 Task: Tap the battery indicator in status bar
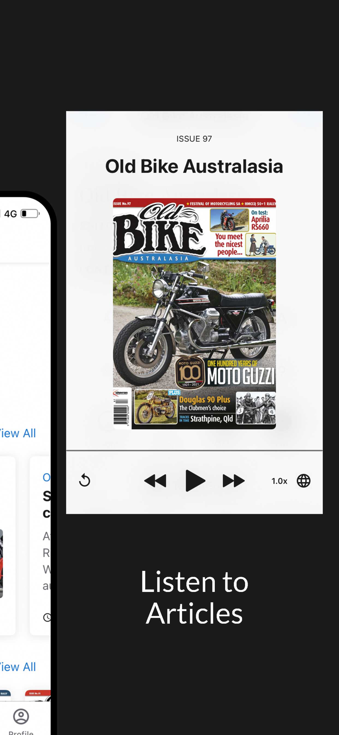pos(30,214)
